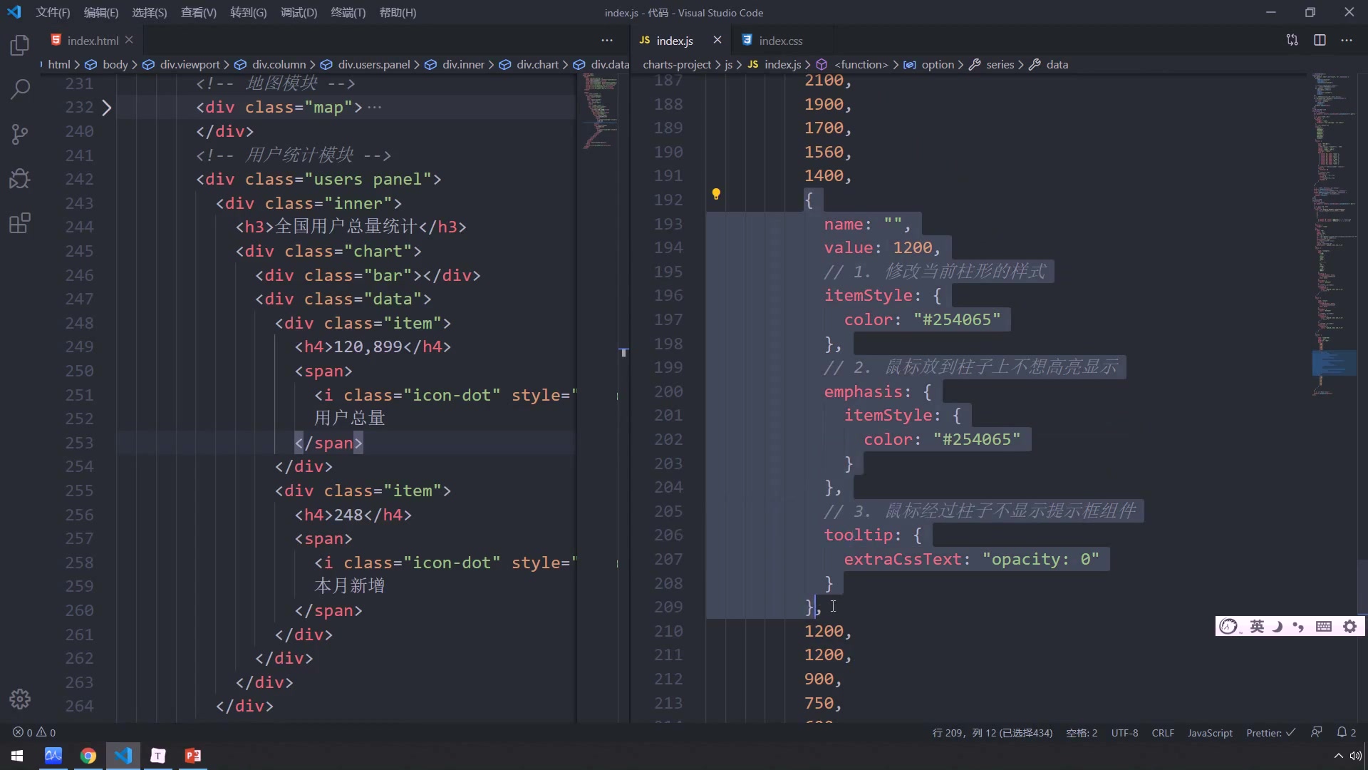
Task: Open the Extensions view icon
Action: pyautogui.click(x=20, y=223)
